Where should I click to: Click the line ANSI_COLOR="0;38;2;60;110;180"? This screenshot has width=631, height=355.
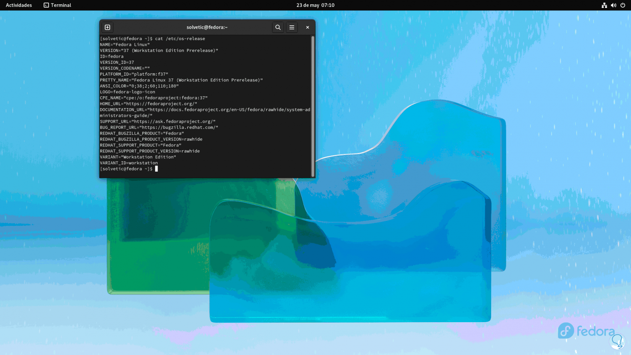coord(139,86)
